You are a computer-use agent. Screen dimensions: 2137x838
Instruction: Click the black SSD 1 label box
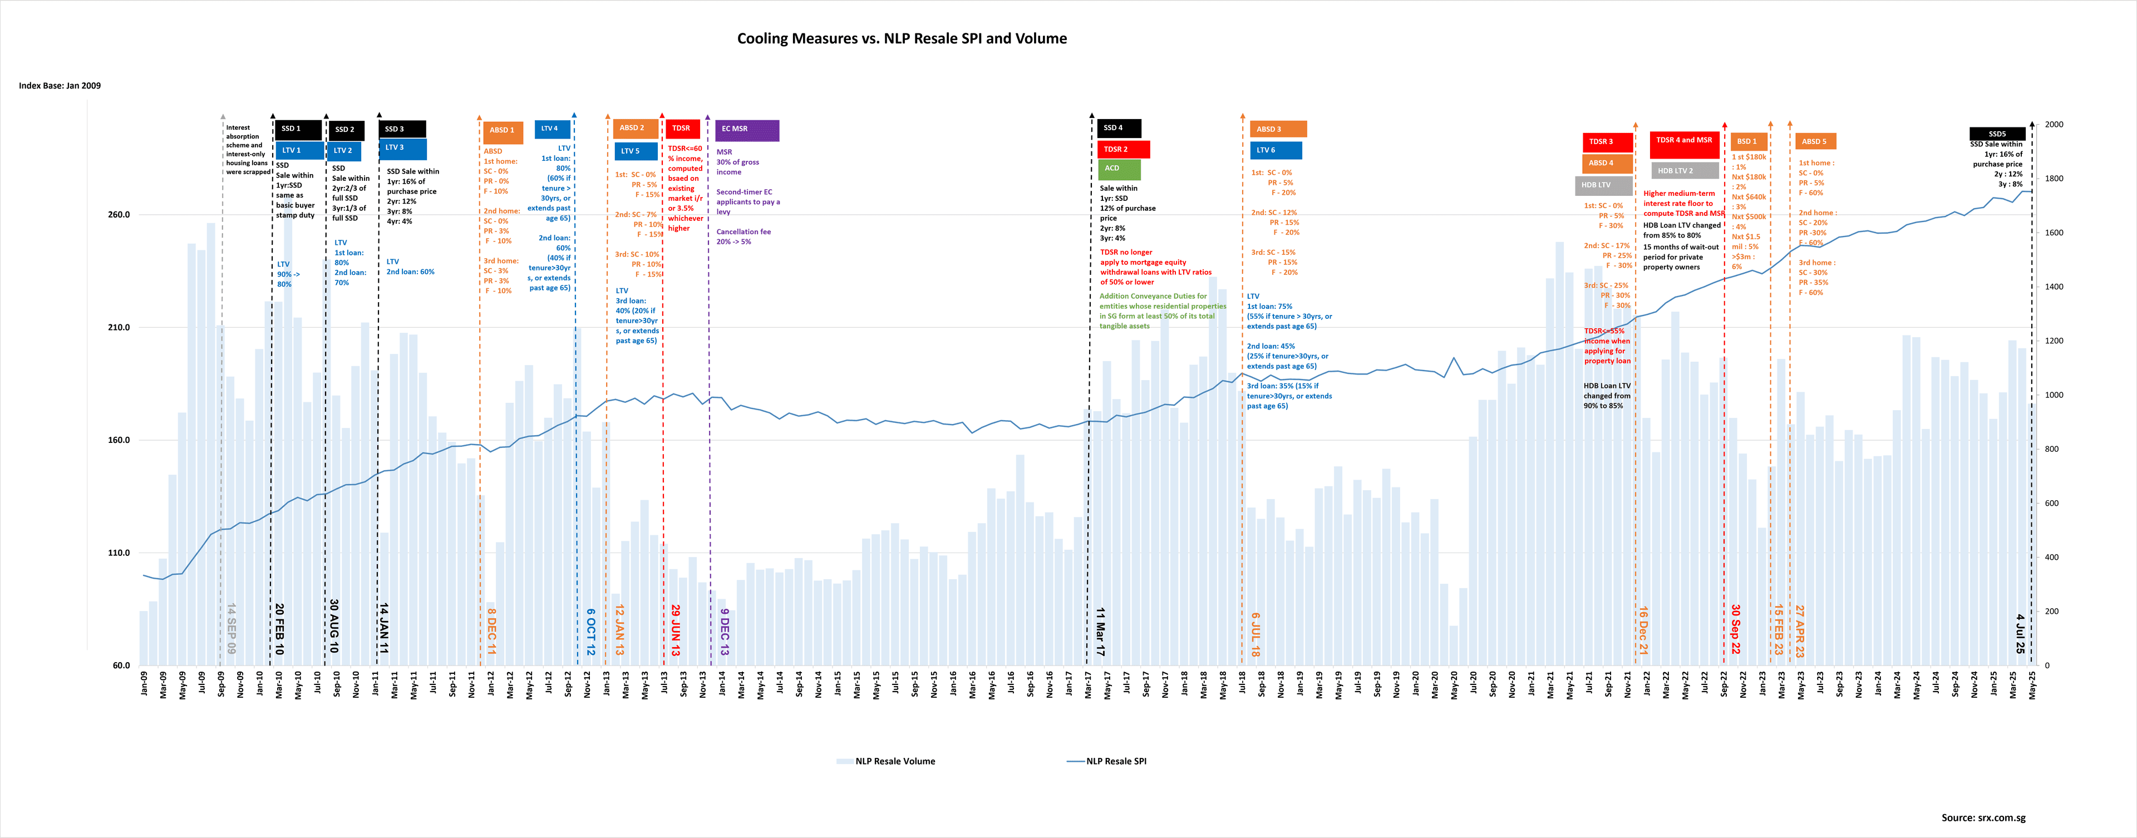(299, 130)
